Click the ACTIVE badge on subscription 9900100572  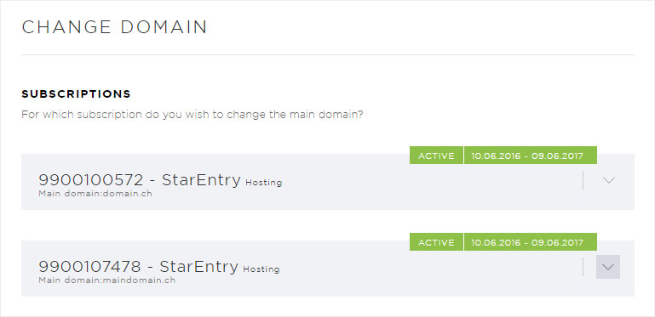pyautogui.click(x=436, y=156)
